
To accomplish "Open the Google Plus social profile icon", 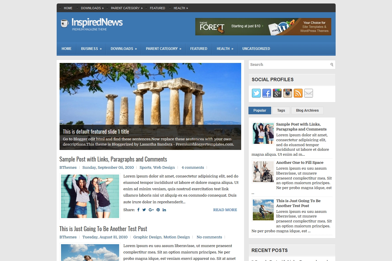I will tap(277, 93).
